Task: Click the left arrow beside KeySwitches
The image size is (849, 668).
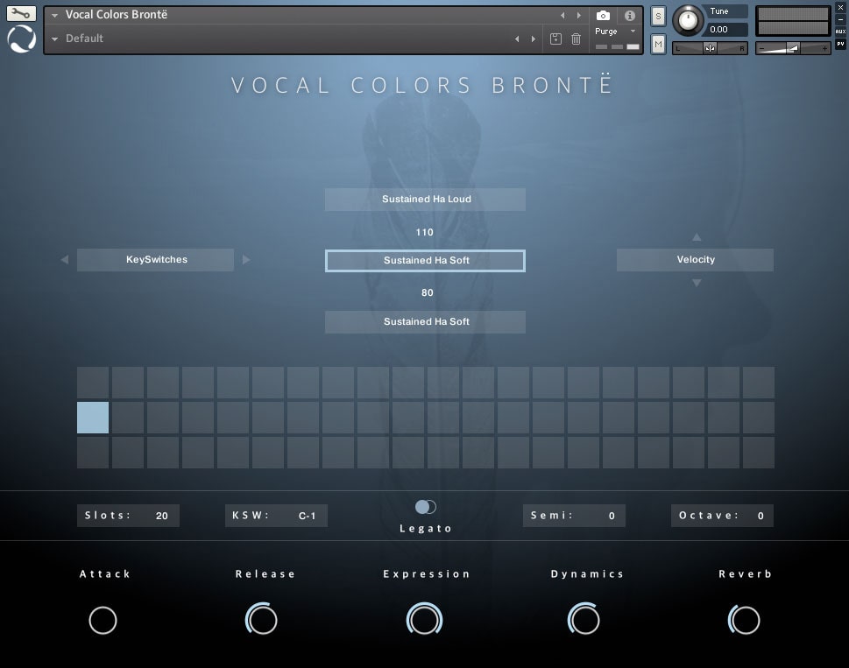Action: click(x=65, y=260)
